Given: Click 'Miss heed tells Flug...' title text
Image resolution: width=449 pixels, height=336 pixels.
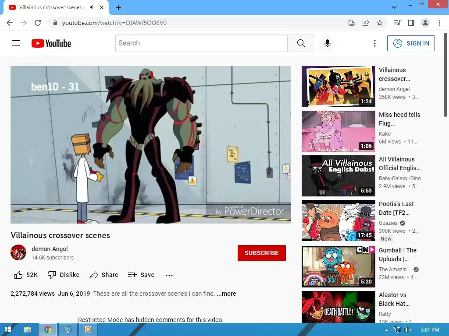Looking at the screenshot, I should [399, 119].
